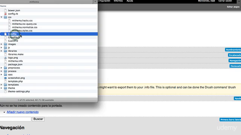Screen dimensions: 241x135
Task: Click the Nombramiento region label
Action: tap(233, 50)
